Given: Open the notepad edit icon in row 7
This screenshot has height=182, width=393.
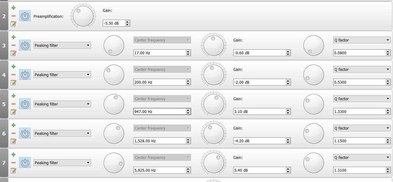Looking at the screenshot, I should [x=13, y=170].
